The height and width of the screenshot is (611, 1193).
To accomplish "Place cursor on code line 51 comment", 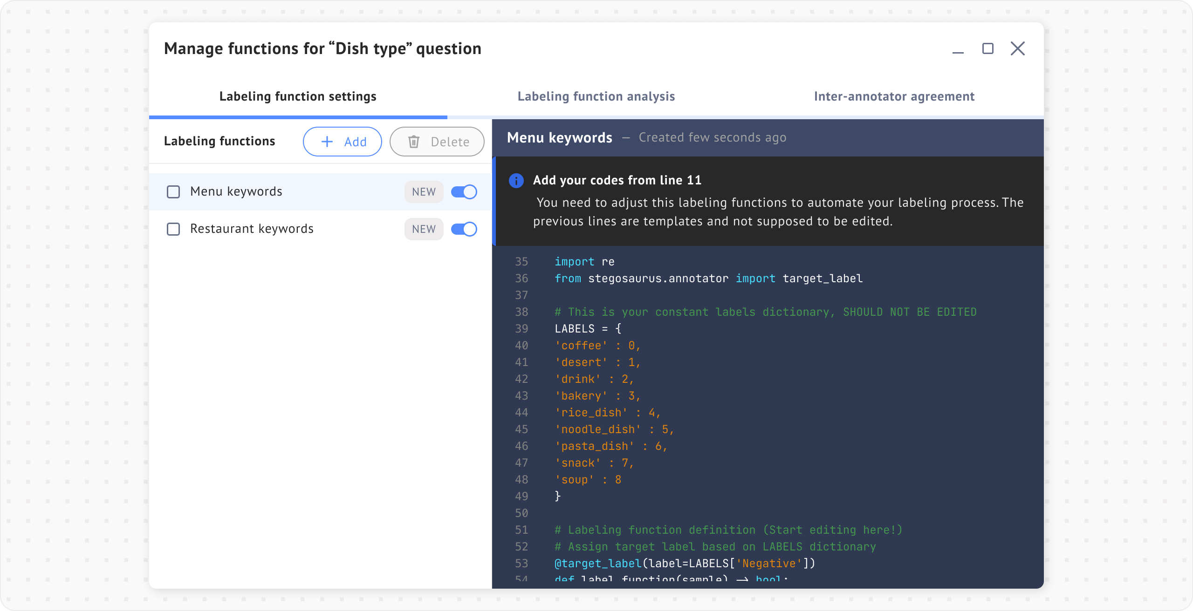I will (x=728, y=530).
